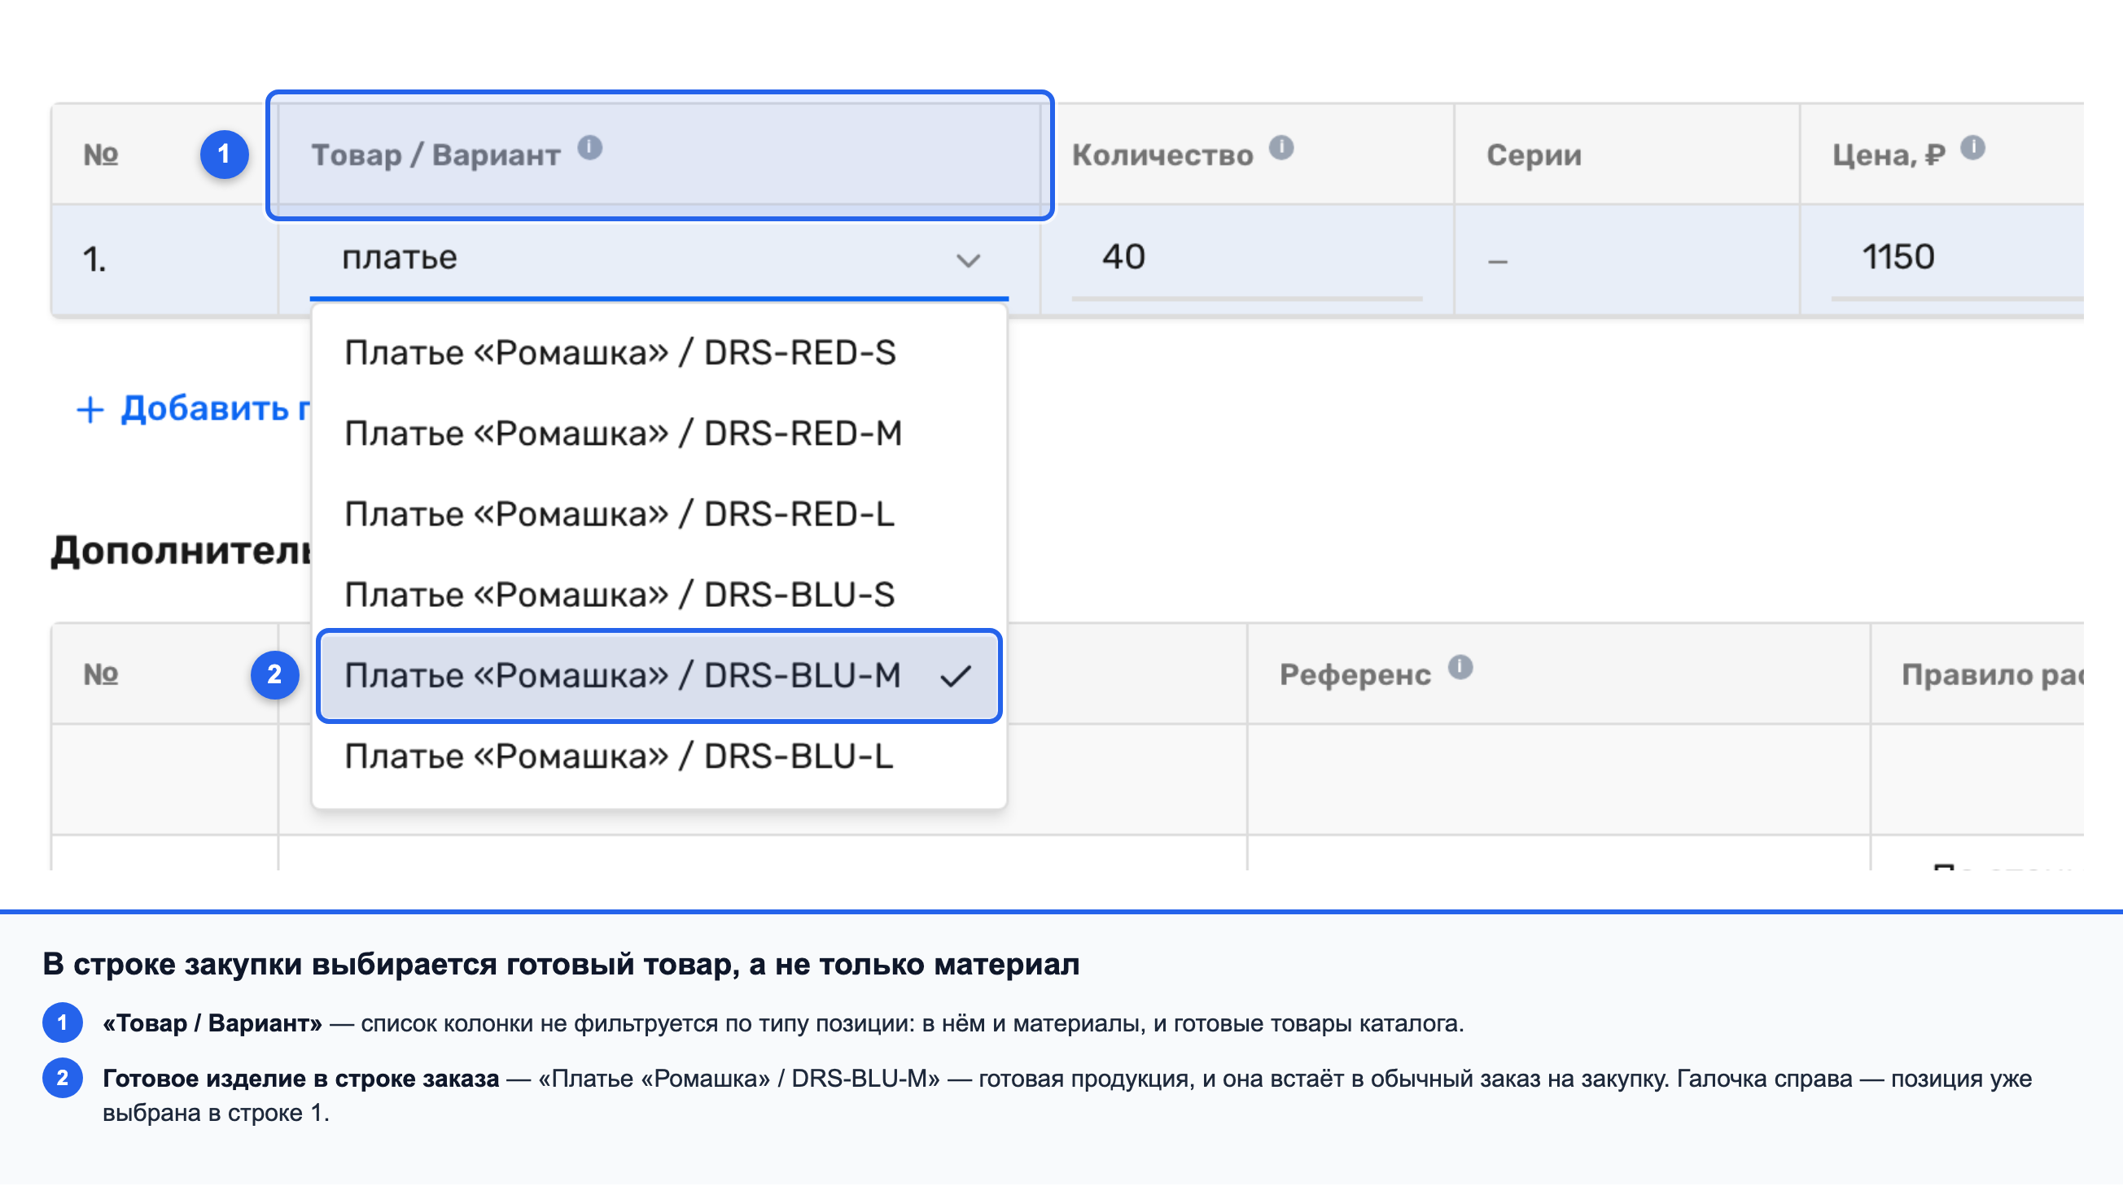Click price field showing 1150
The height and width of the screenshot is (1186, 2123).
[x=1958, y=259]
